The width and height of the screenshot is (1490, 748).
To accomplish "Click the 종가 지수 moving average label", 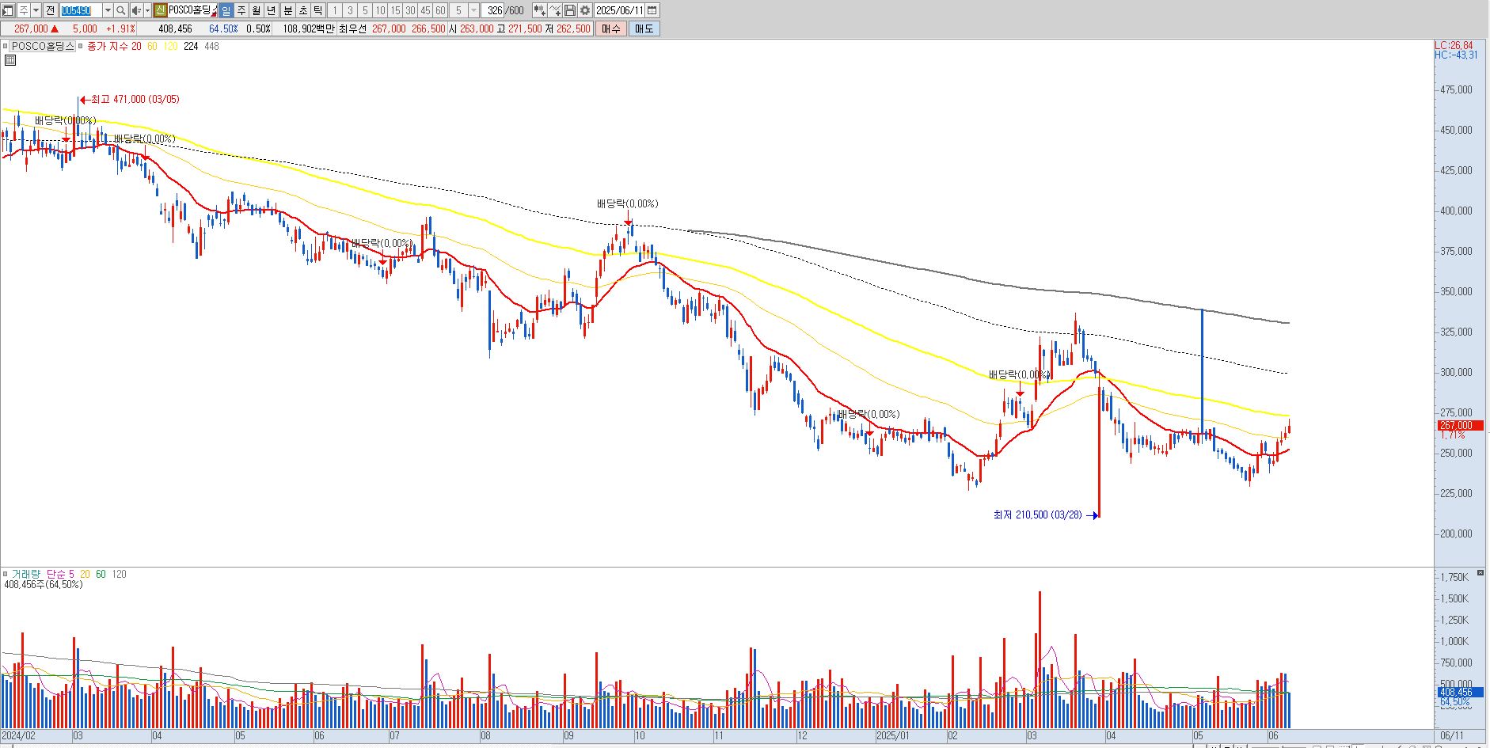I will click(107, 46).
